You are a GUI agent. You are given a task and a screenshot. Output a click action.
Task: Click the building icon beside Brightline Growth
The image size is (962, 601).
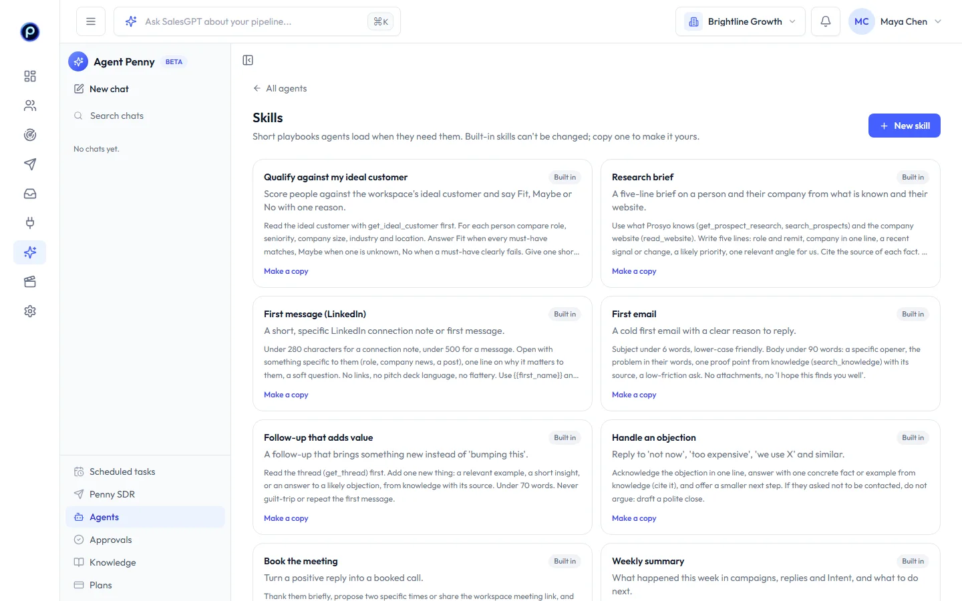[693, 21]
